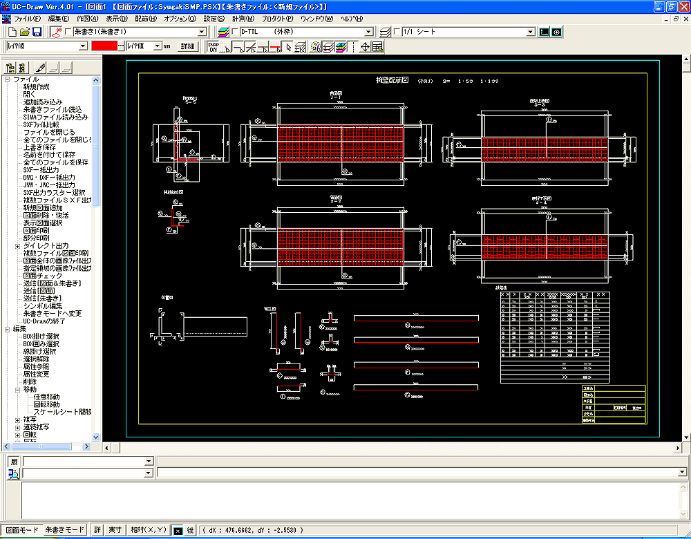691x539 pixels.
Task: Open the left レイヤ値 line type dropdown
Action: point(83,46)
